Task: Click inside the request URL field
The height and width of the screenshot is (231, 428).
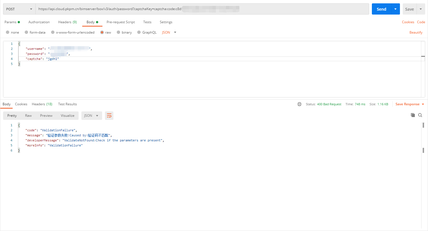Action: (x=202, y=9)
